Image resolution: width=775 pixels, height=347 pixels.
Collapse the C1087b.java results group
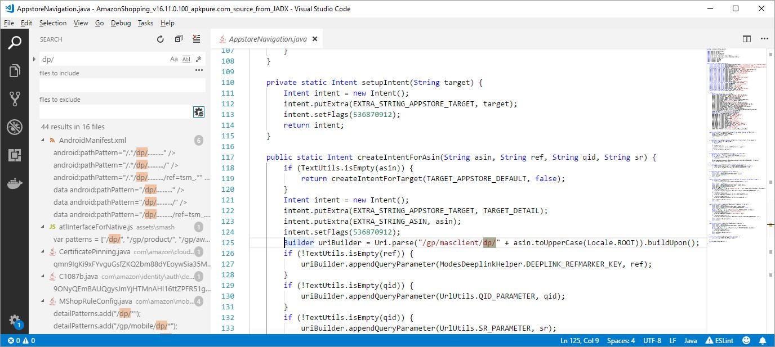click(x=43, y=277)
